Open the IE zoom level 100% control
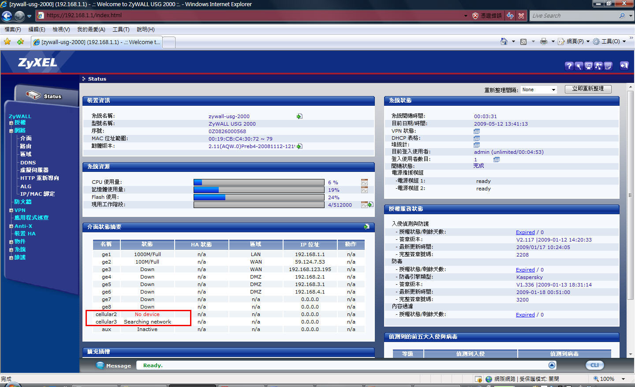This screenshot has height=387, width=635. (x=609, y=379)
